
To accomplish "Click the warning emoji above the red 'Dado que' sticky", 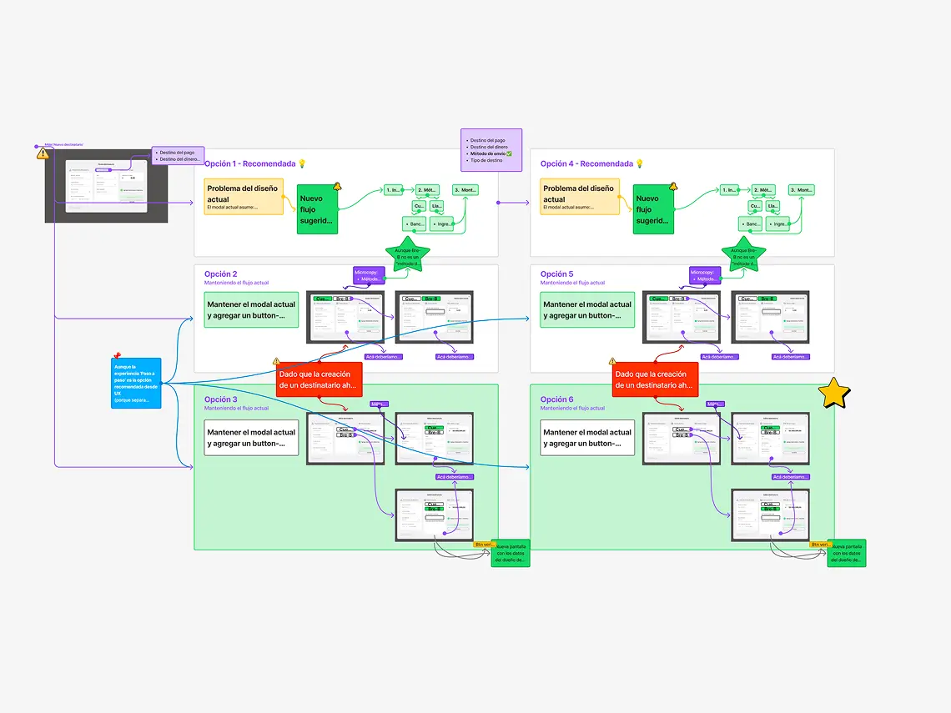I will click(276, 361).
